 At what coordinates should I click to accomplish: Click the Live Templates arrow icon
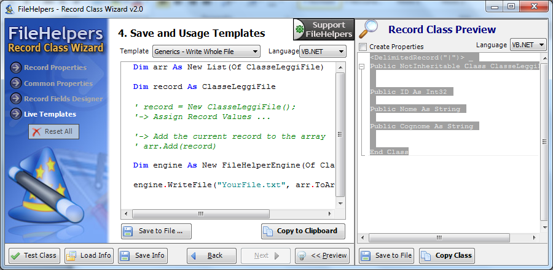point(16,114)
